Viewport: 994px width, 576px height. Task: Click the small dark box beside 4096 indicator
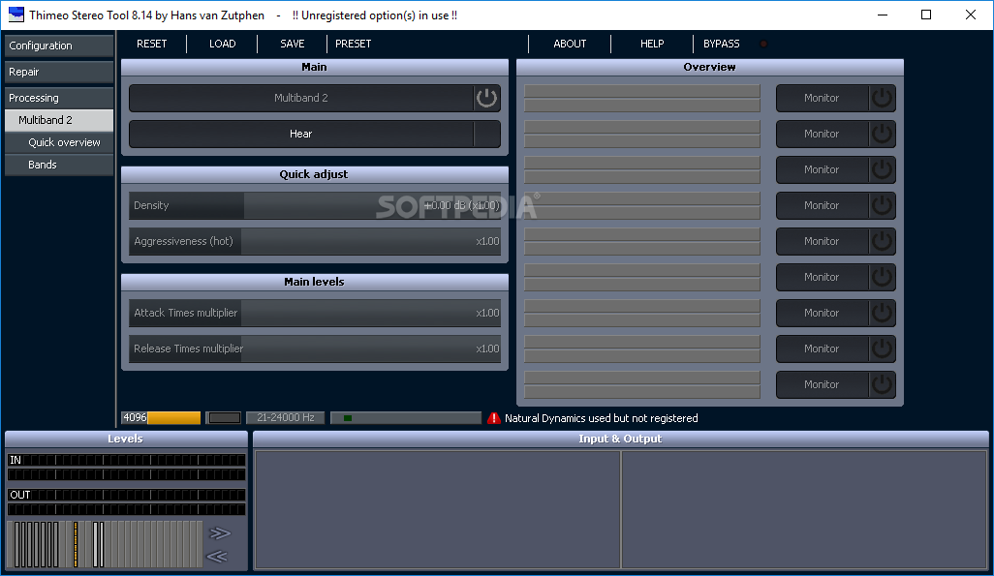click(x=225, y=417)
